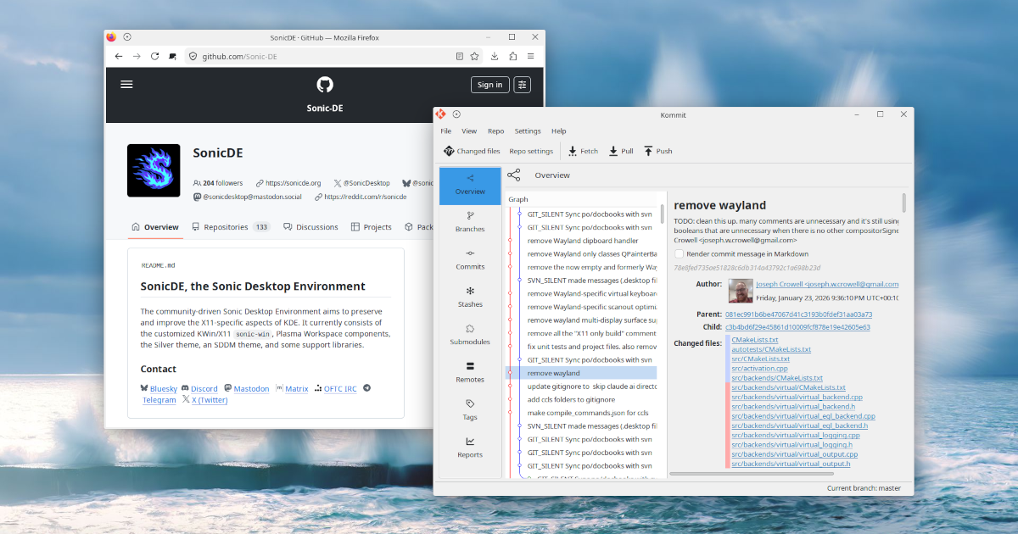This screenshot has width=1018, height=534.
Task: Switch to GitHub Projects tab
Action: 372,227
